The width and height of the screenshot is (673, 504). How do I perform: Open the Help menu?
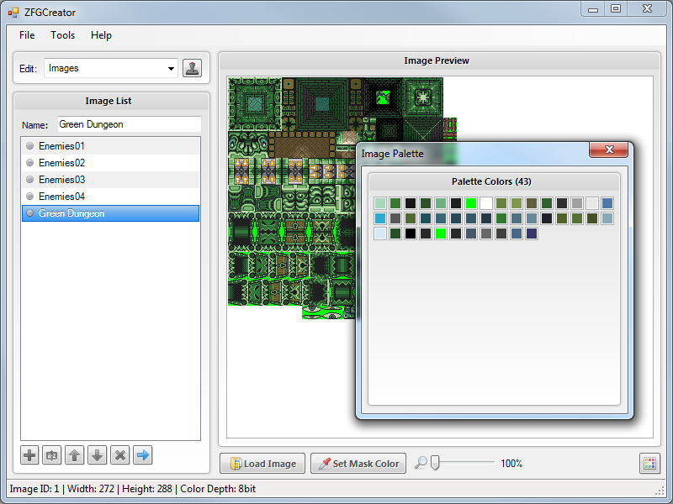click(x=101, y=35)
